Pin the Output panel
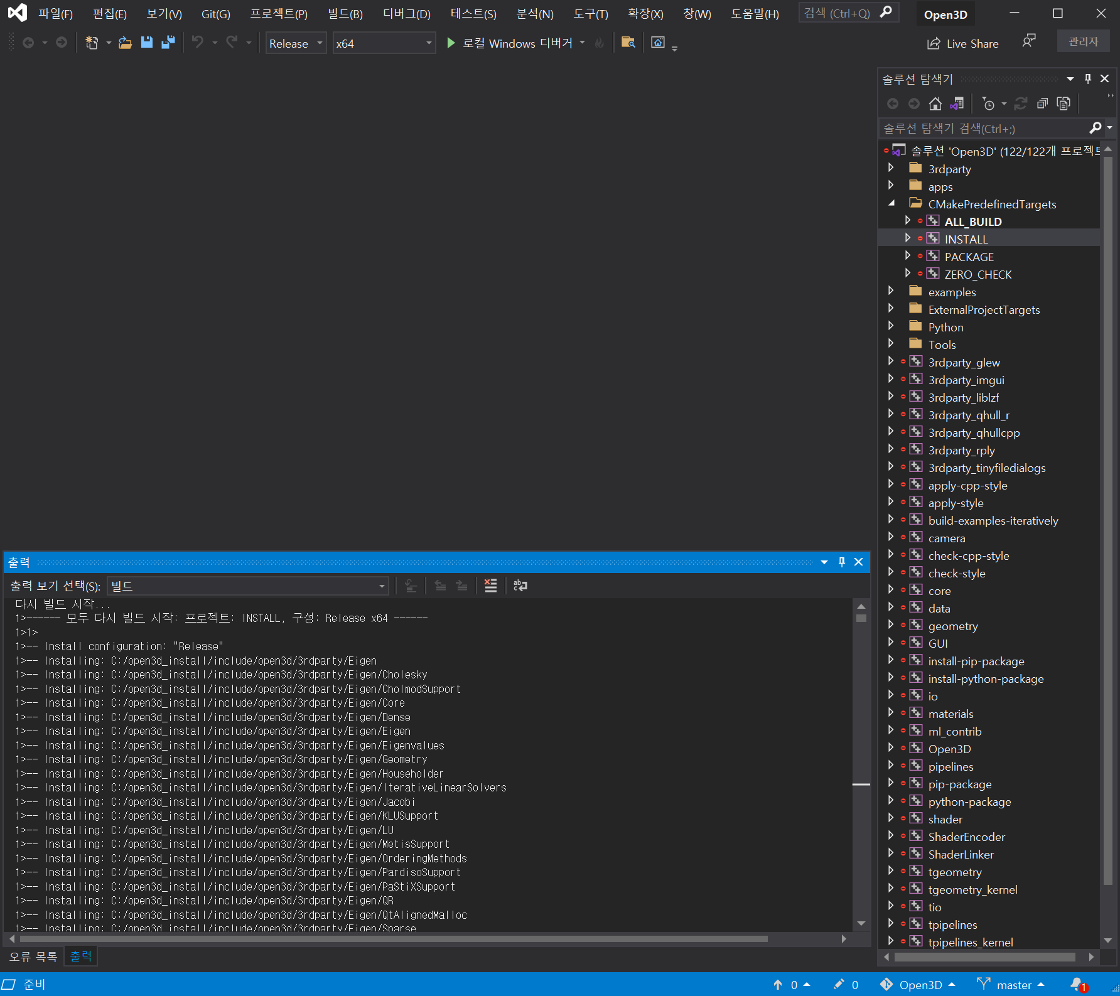Image resolution: width=1120 pixels, height=996 pixels. (842, 562)
